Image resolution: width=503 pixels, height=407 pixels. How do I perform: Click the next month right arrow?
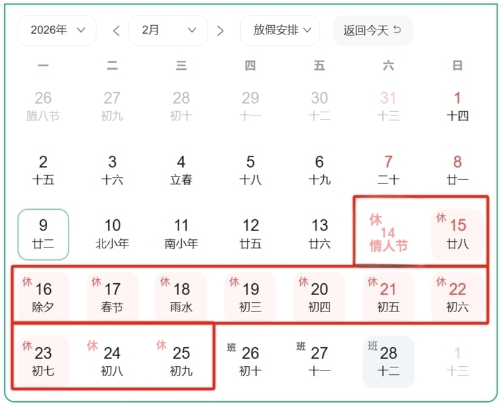pos(219,30)
